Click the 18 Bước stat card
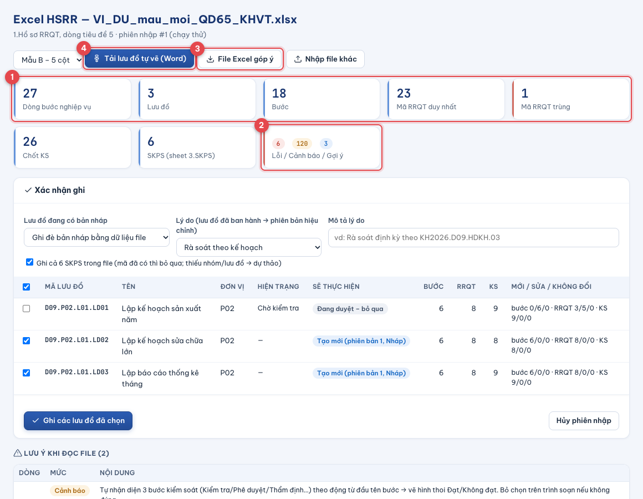 (x=322, y=99)
